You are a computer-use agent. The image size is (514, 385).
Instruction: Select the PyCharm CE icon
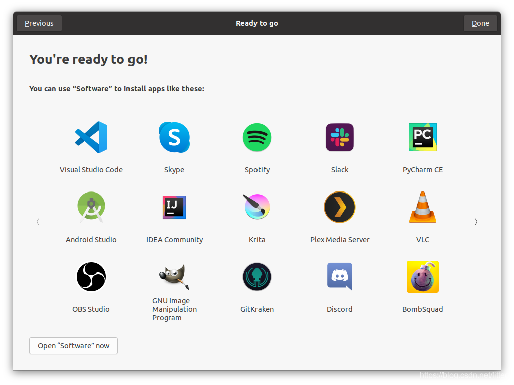pyautogui.click(x=423, y=137)
